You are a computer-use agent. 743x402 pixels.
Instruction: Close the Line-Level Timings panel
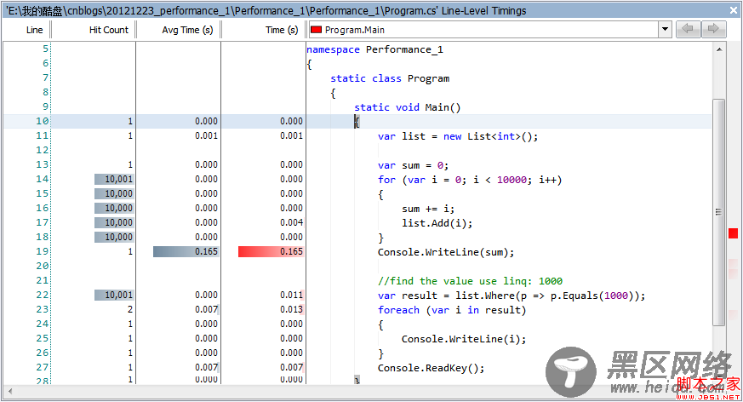[733, 10]
